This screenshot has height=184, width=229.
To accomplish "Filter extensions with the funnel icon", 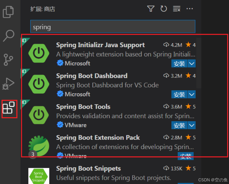I will (151, 9).
